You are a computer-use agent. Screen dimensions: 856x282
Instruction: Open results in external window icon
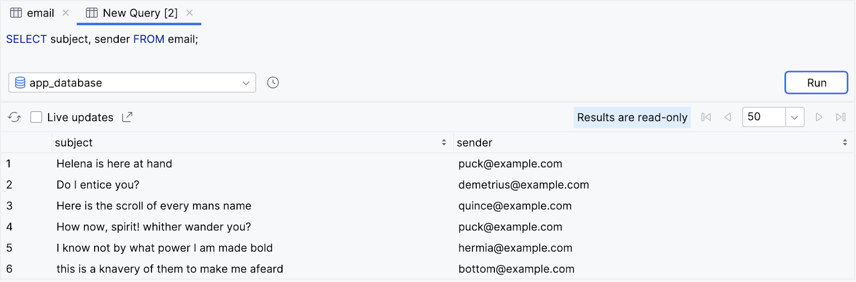(x=127, y=117)
